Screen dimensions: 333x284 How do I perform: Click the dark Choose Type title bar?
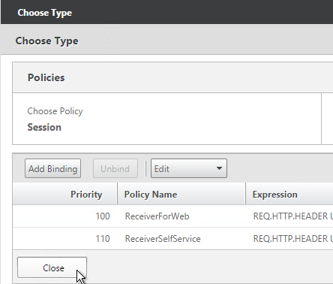166,12
